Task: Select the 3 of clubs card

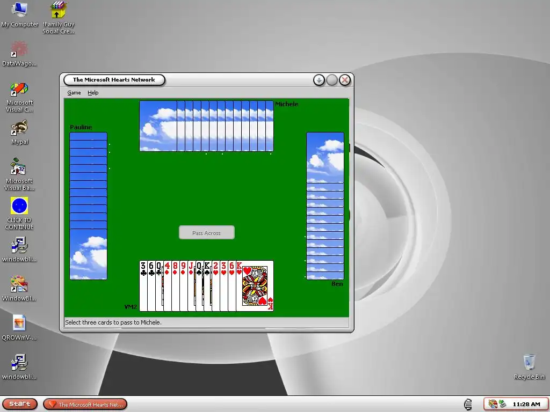Action: (143, 286)
